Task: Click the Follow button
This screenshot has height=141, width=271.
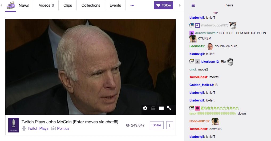Action: click(164, 5)
